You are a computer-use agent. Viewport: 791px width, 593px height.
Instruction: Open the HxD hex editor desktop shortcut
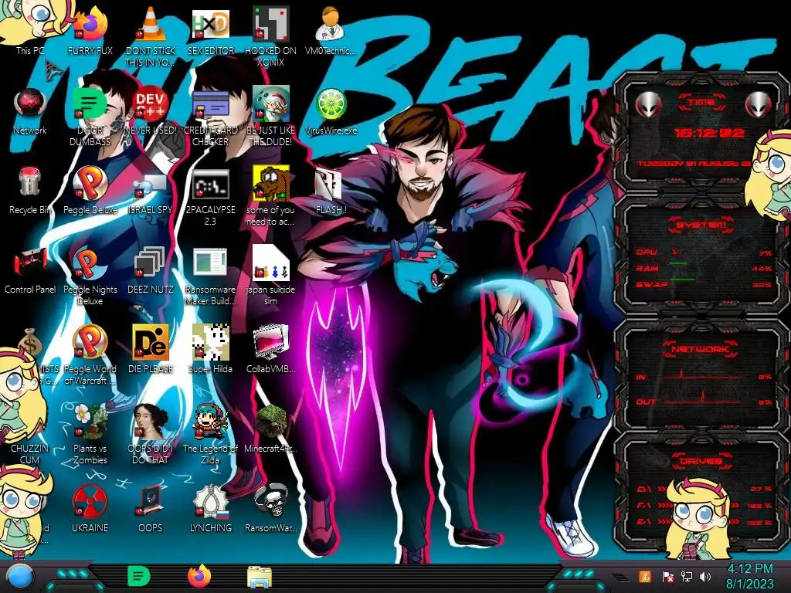(x=211, y=24)
